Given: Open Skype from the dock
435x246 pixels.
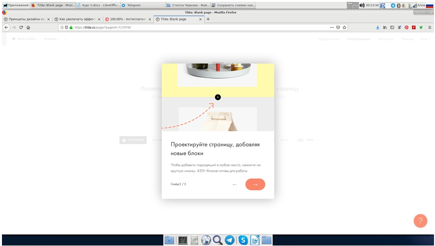Looking at the screenshot, I should click(x=243, y=240).
